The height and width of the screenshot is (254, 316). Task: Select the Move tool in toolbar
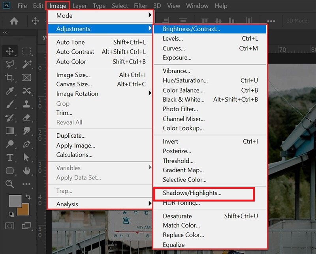tap(9, 51)
